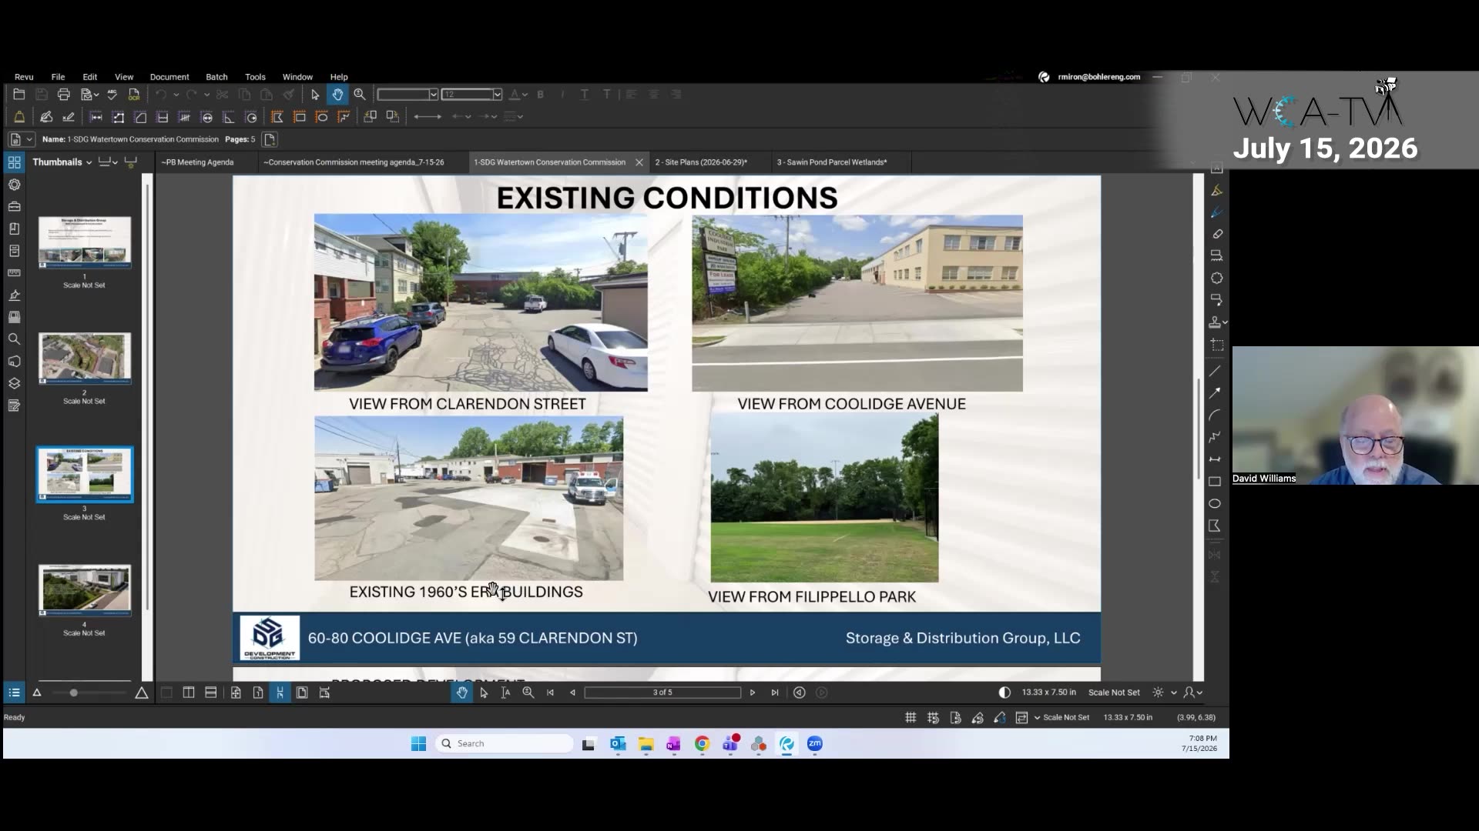Screen dimensions: 1479x831
Task: Toggle Snap to Markup in status bar
Action: point(978,718)
